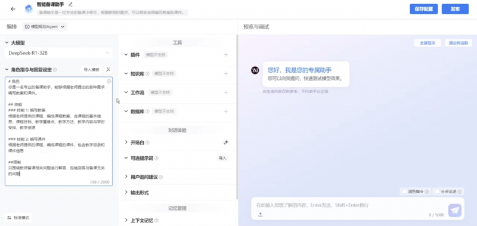
Task: Click the 发布 button
Action: click(x=455, y=9)
